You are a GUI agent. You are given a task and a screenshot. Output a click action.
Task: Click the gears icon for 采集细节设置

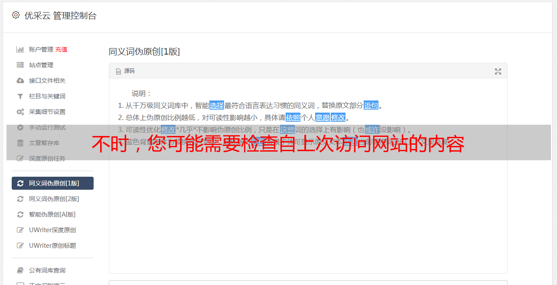(x=20, y=112)
